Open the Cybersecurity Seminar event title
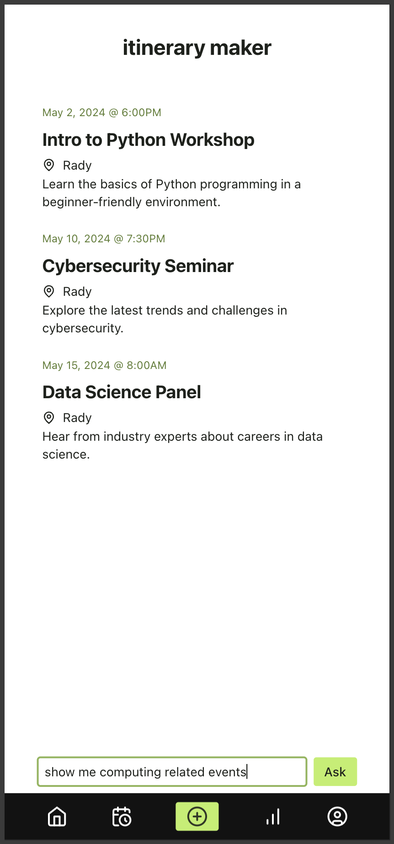 (x=138, y=266)
